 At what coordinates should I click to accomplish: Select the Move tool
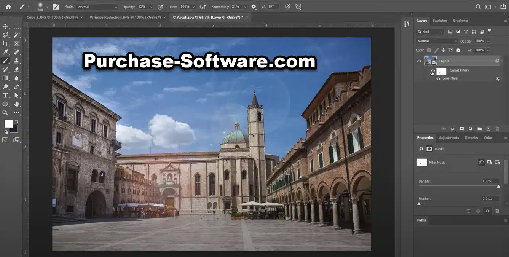[x=5, y=26]
